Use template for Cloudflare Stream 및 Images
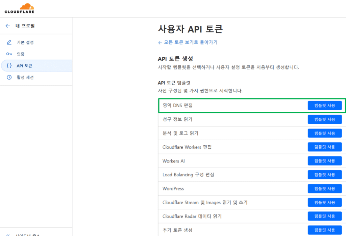Viewport: 346px width, 236px height. (x=325, y=202)
